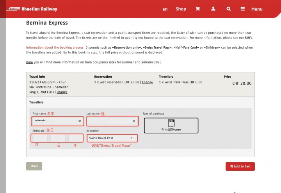The width and height of the screenshot is (281, 193).
Task: Open the Shop menu item
Action: (181, 9)
